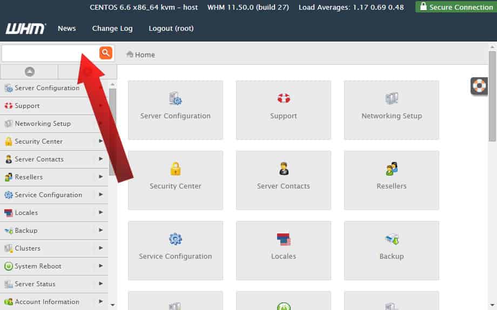Expand Server Contacts sidebar arrow
The height and width of the screenshot is (310, 497).
coord(101,158)
